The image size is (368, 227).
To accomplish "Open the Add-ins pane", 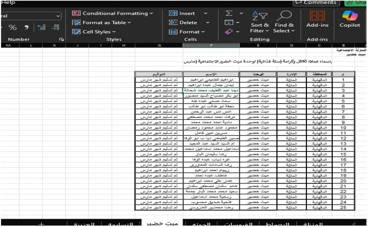I will (317, 20).
